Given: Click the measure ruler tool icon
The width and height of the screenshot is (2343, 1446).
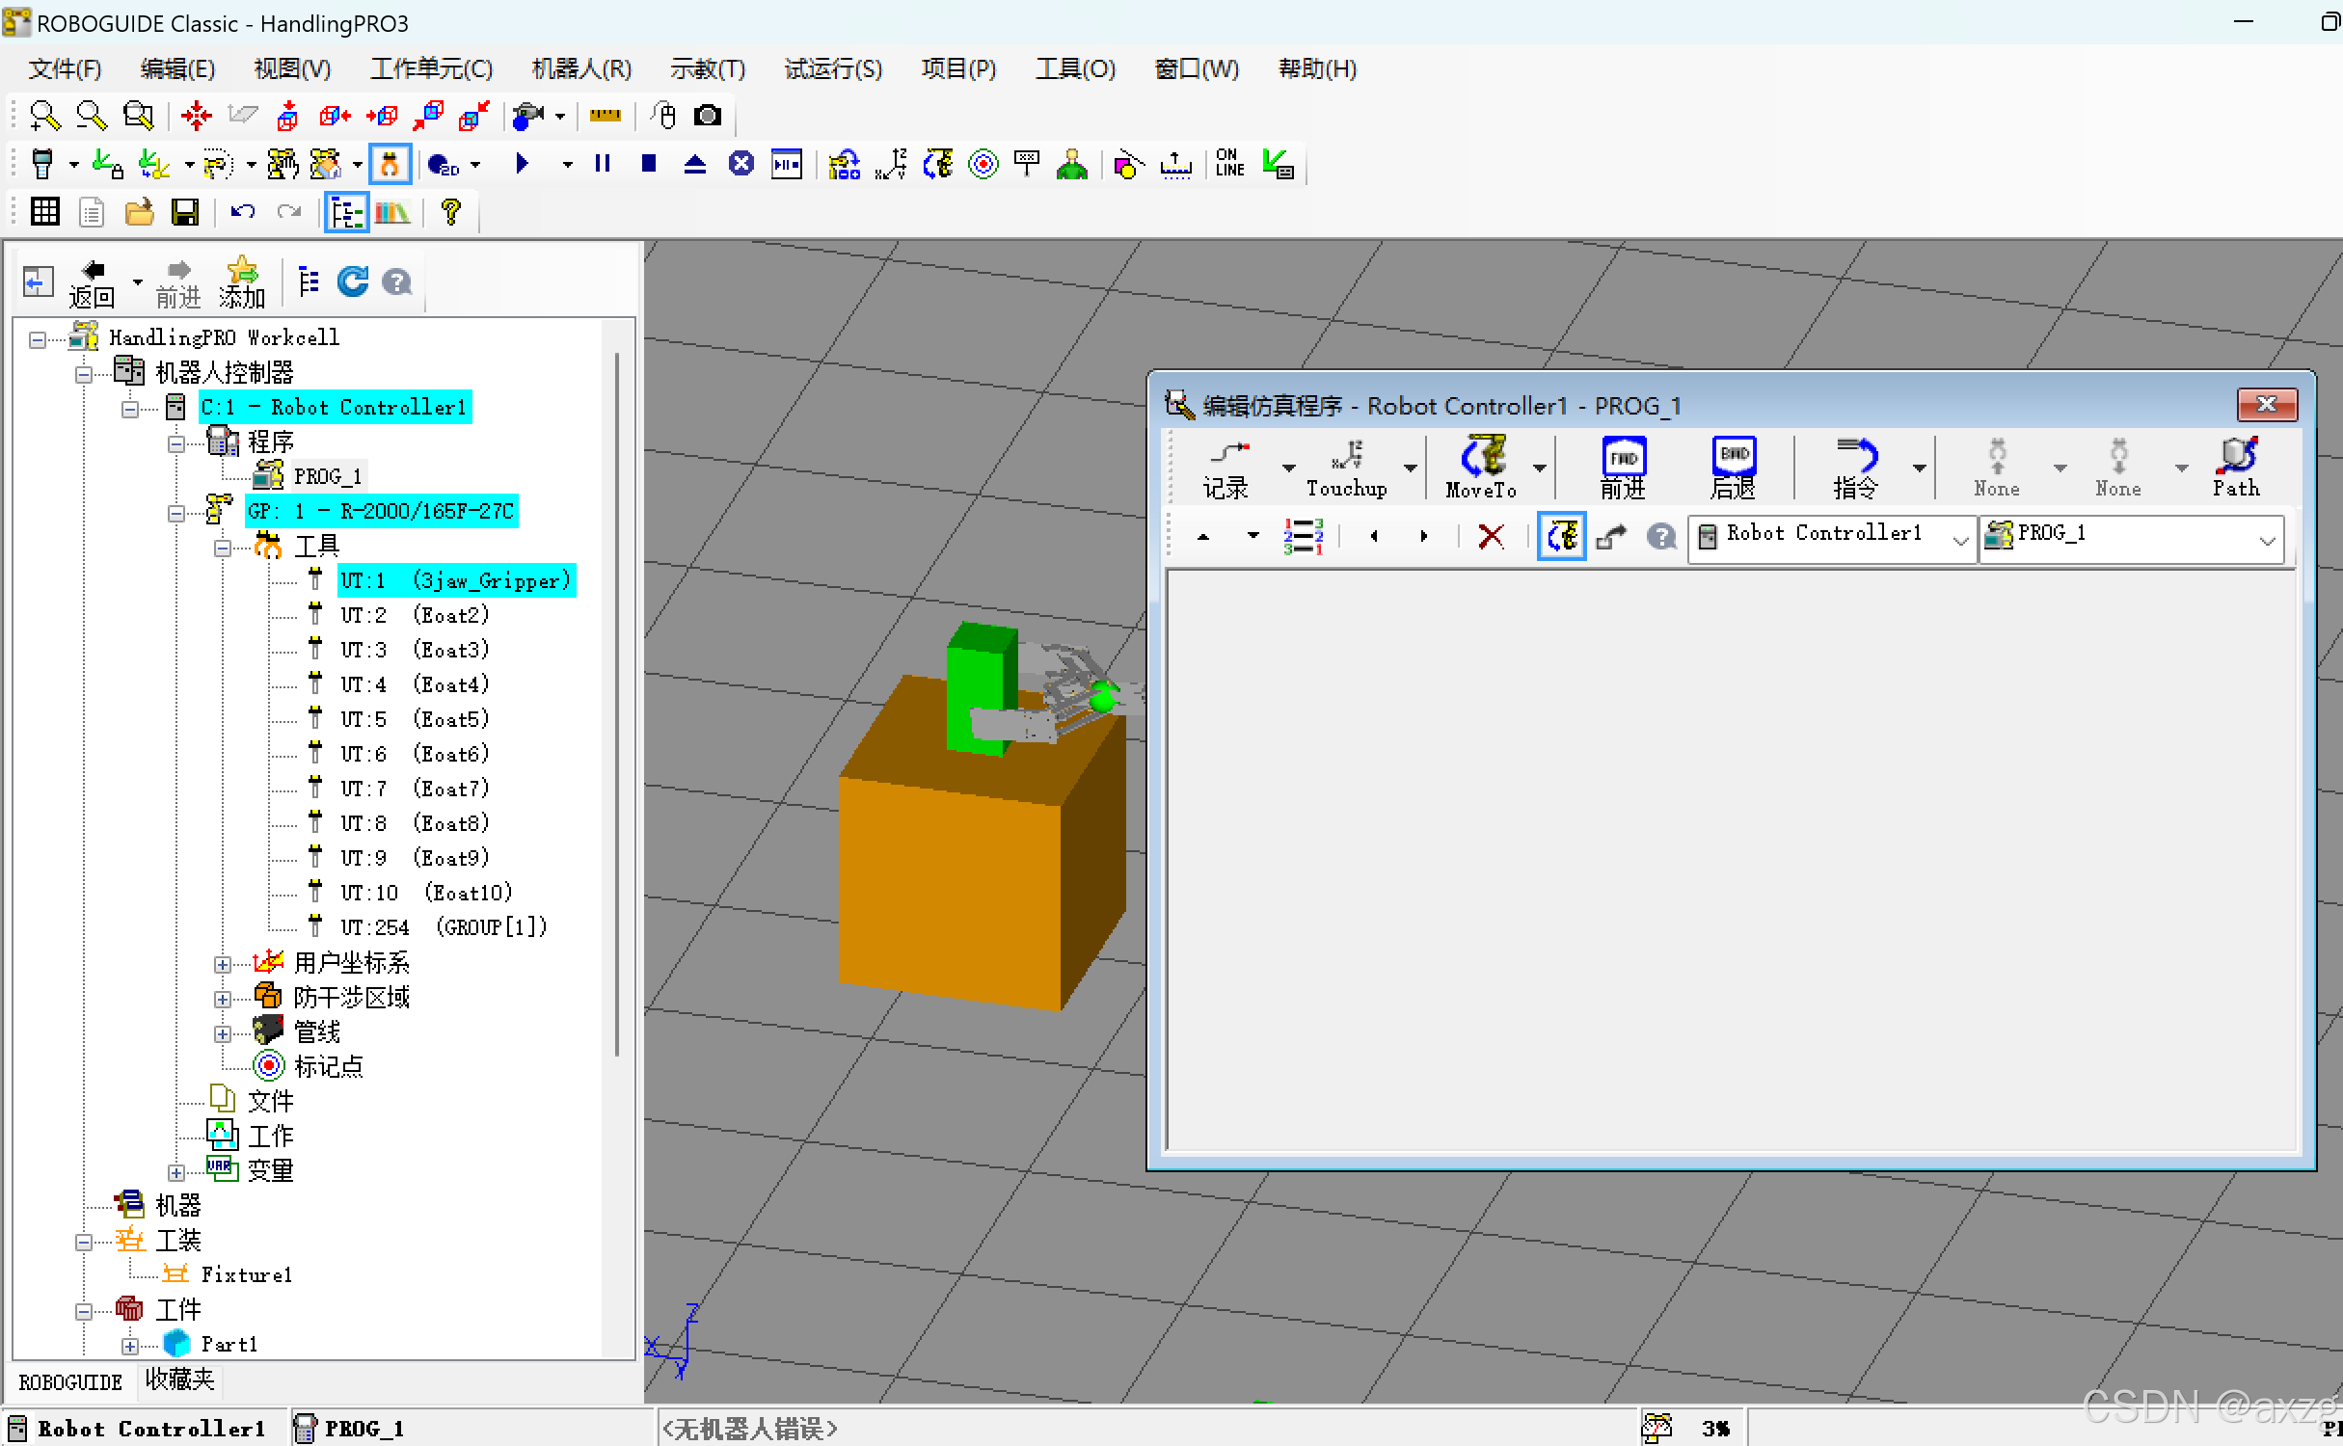Looking at the screenshot, I should 606,116.
